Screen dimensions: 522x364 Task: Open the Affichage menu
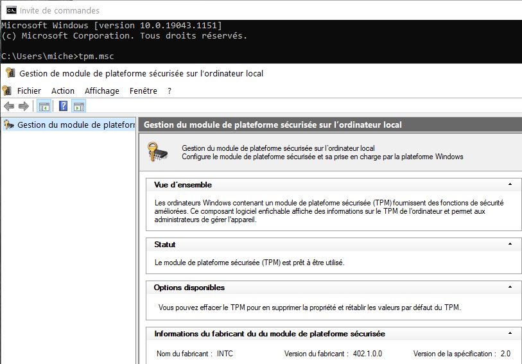pyautogui.click(x=102, y=91)
